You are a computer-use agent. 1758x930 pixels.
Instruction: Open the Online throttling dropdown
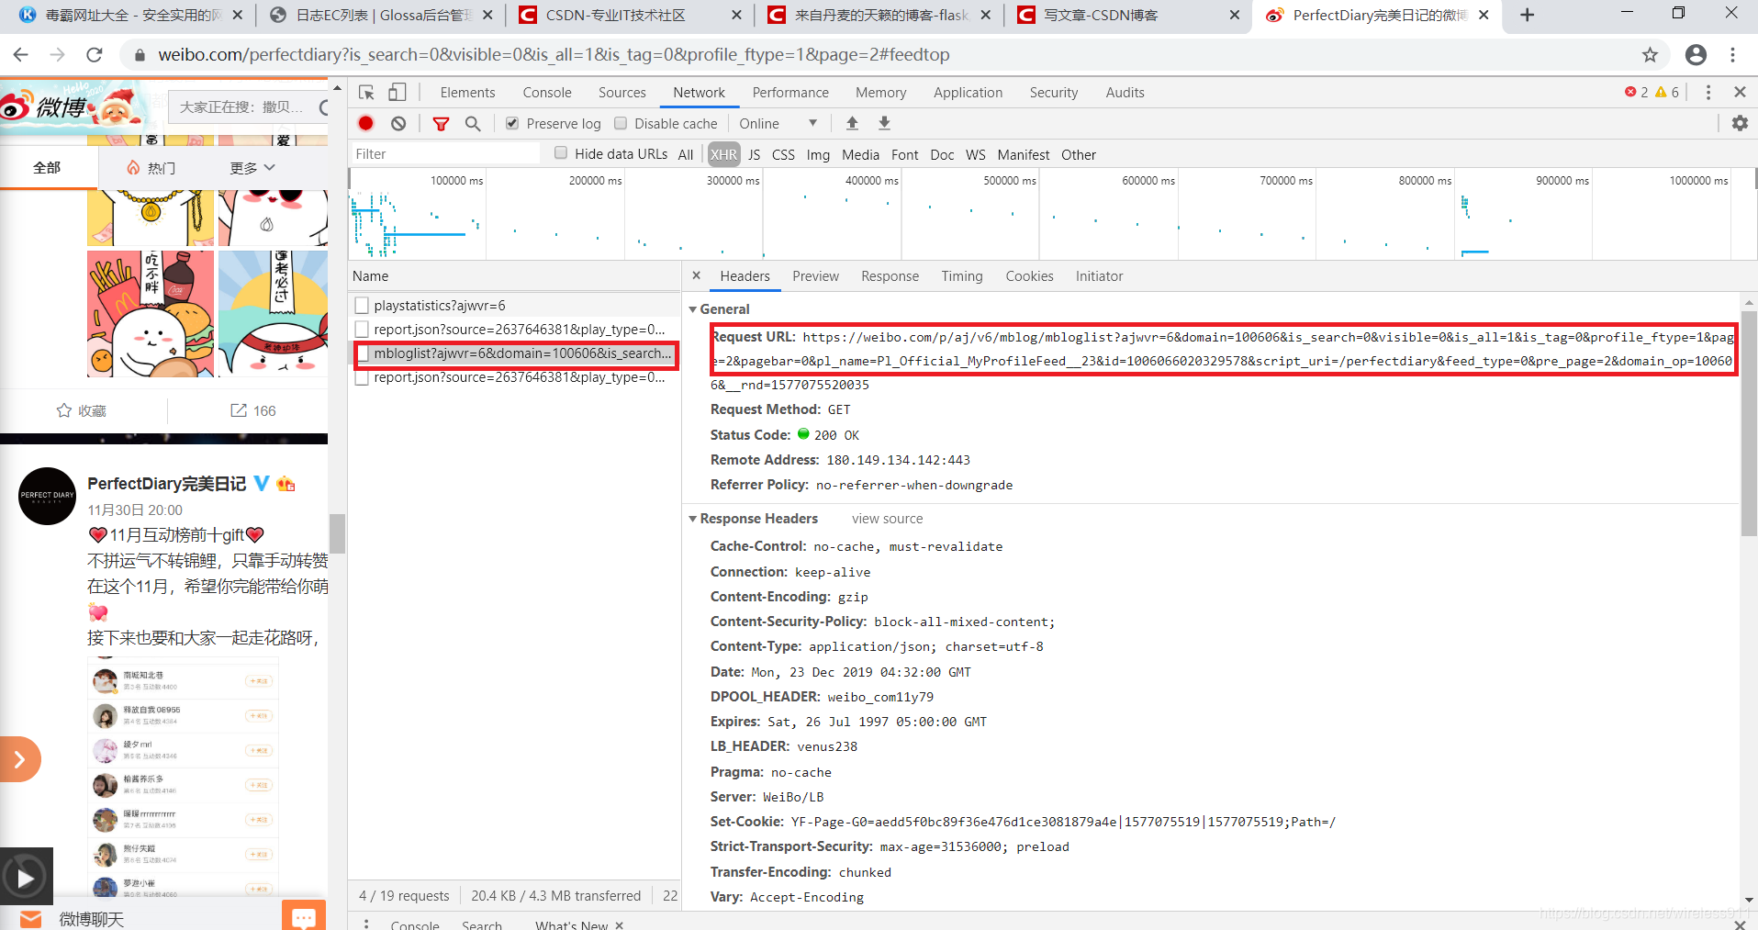pyautogui.click(x=778, y=123)
